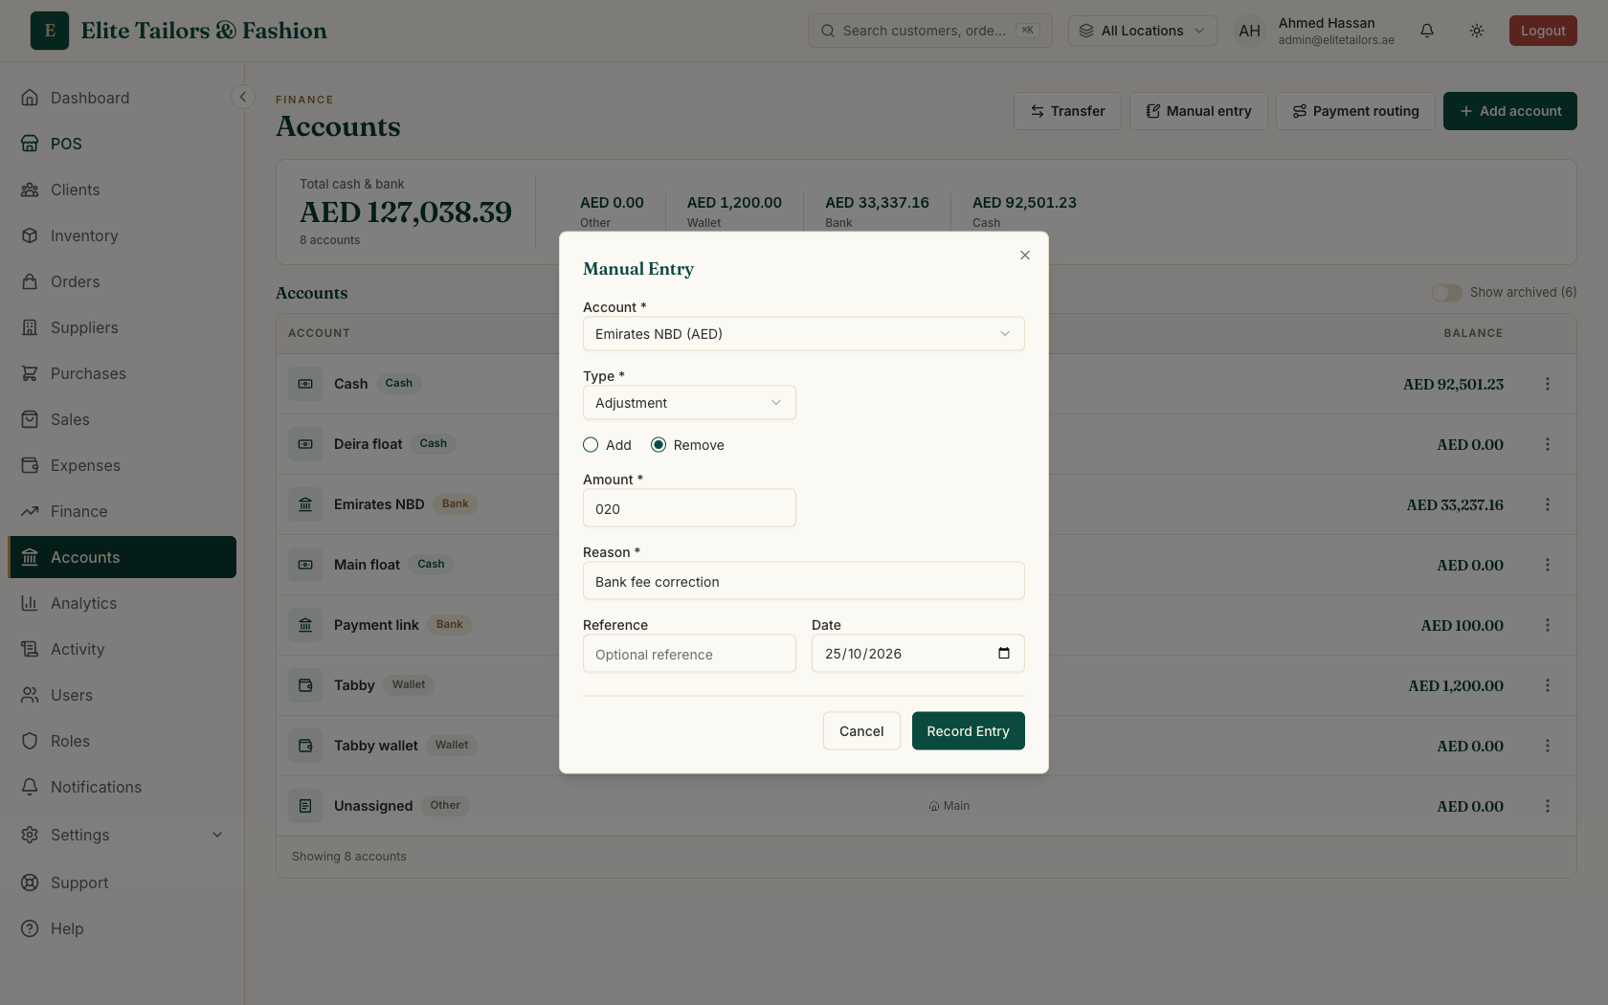The width and height of the screenshot is (1608, 1005).
Task: Click the Tabby account wallet icon
Action: coord(305,685)
